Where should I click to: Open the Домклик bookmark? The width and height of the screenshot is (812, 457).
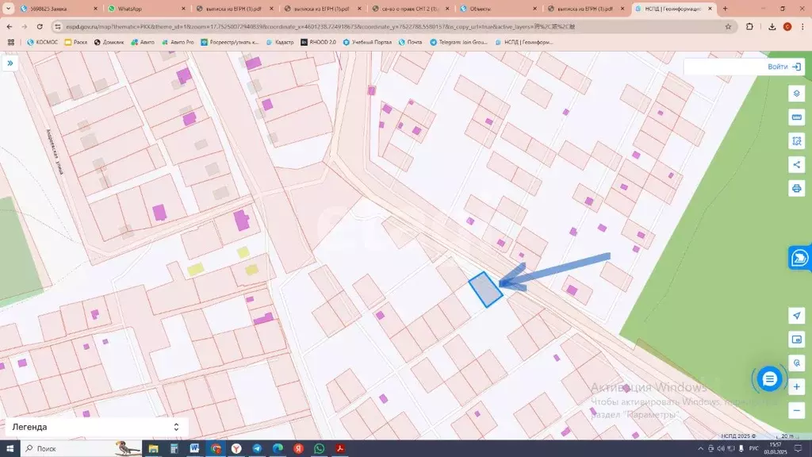tap(109, 43)
